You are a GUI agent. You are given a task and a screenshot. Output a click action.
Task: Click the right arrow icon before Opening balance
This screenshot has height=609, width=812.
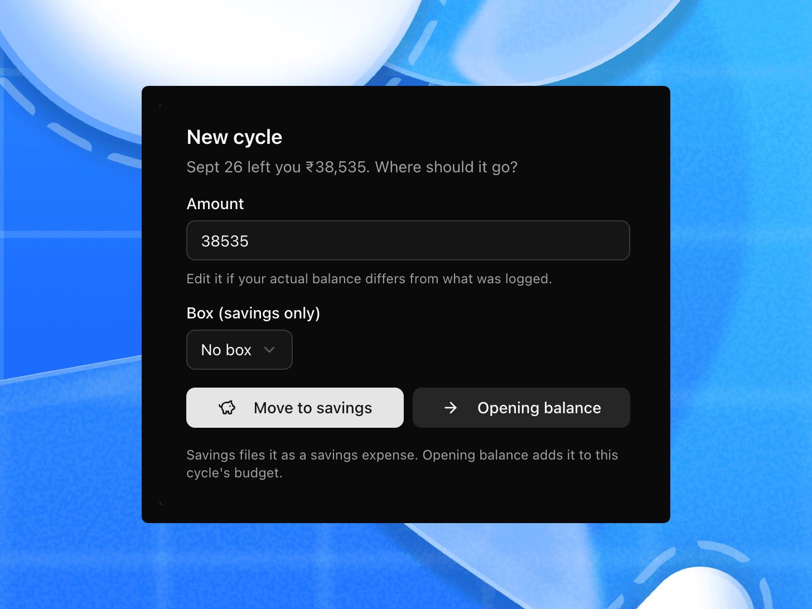pyautogui.click(x=451, y=408)
